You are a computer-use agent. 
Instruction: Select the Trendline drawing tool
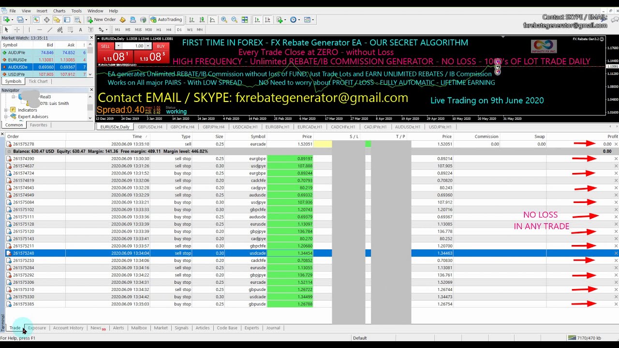coord(50,29)
